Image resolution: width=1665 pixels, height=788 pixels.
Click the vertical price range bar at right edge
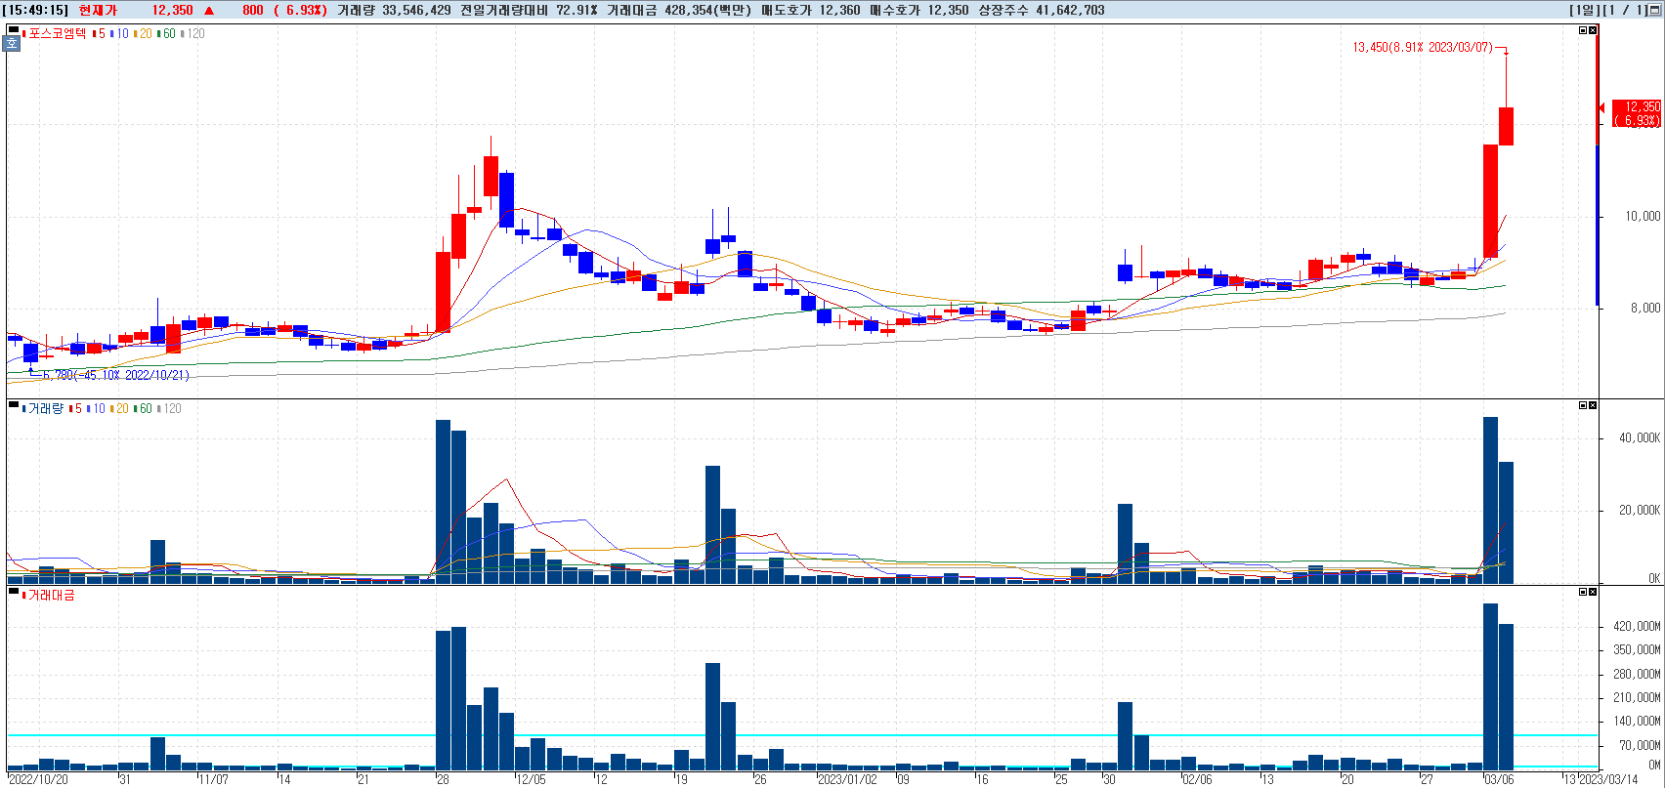click(x=1598, y=171)
